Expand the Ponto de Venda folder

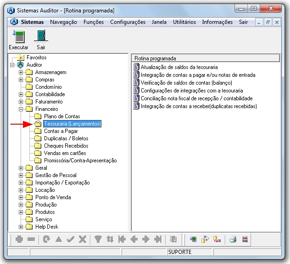click(21, 197)
